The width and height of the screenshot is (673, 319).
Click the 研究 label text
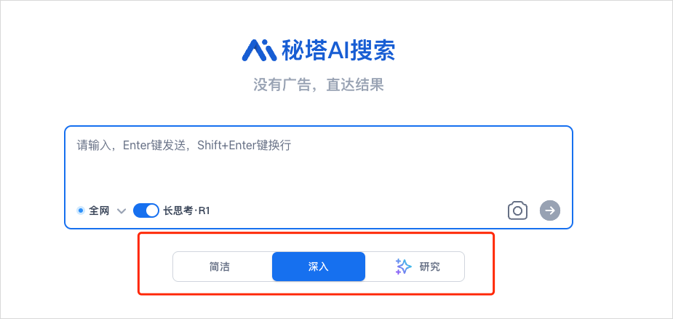click(x=430, y=267)
